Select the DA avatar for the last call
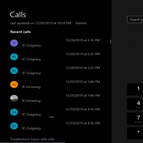This screenshot has height=143, width=143. (14, 126)
